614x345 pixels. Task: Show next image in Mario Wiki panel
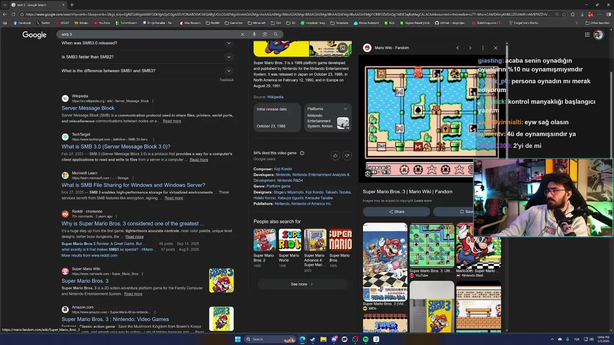[470, 48]
